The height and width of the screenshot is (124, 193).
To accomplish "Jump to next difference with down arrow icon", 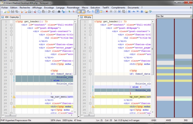I will 137,11.
